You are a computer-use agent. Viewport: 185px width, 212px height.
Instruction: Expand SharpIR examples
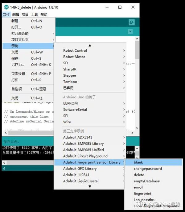(x=90, y=69)
